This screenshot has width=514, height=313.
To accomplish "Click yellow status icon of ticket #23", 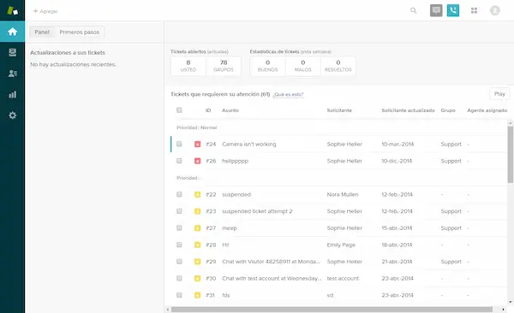I will [197, 211].
